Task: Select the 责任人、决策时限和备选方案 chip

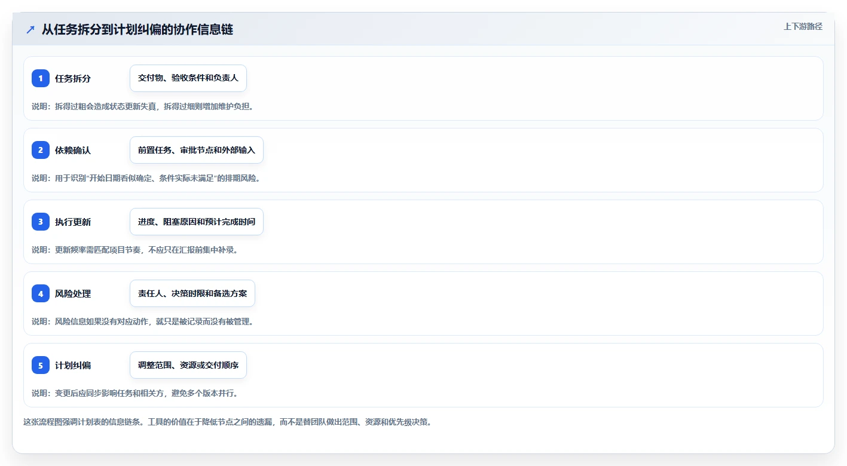Action: coord(192,293)
